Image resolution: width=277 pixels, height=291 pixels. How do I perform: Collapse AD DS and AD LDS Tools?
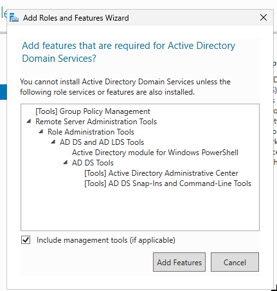click(x=53, y=142)
